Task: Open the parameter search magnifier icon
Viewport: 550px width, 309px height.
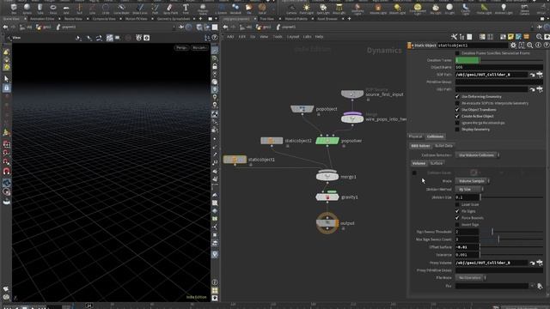Action: [529, 45]
